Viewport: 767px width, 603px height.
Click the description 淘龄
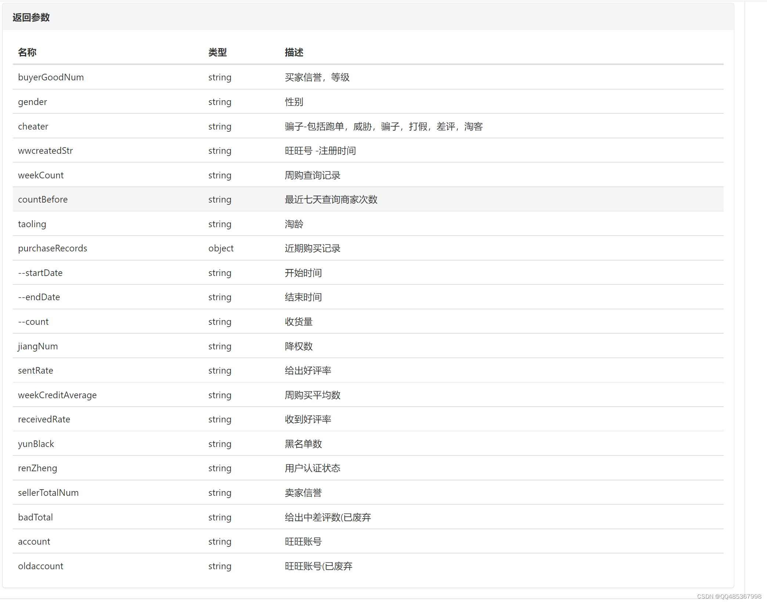(294, 224)
